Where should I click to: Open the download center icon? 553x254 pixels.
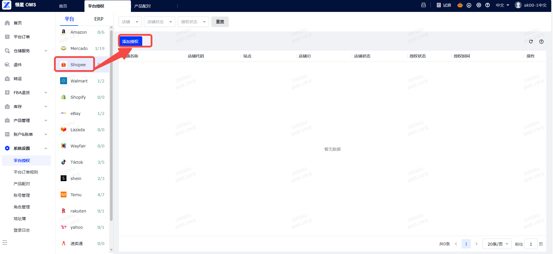pyautogui.click(x=469, y=5)
